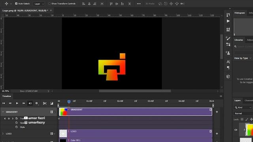Enable Show Transform Controls checkbox
The height and width of the screenshot is (142, 253).
[x=49, y=4]
